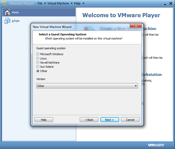Image resolution: width=175 pixels, height=149 pixels.
Task: Open the Virtual Machine menu
Action: (60, 3)
